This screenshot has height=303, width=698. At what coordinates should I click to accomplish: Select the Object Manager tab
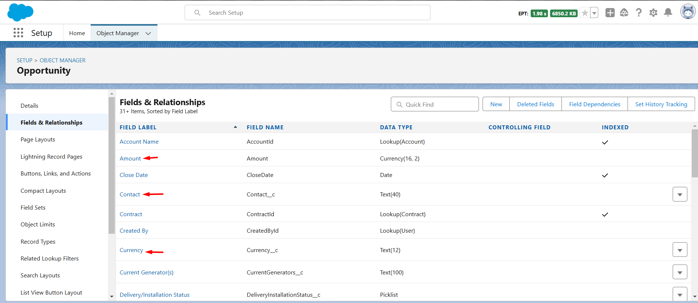pos(118,33)
